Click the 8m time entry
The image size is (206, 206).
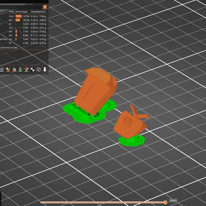(x=11, y=20)
